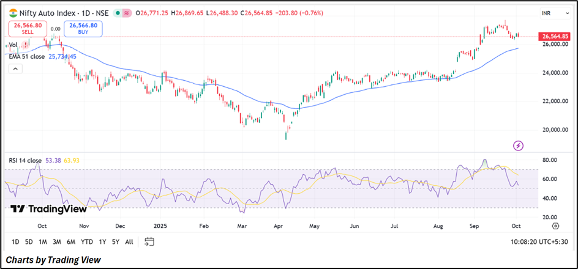This screenshot has width=578, height=269.
Task: Click the pink approximate-data indicator icon
Action: 127,13
